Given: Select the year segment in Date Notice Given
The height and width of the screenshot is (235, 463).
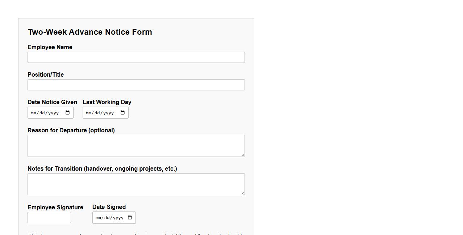Looking at the screenshot, I should tap(53, 112).
